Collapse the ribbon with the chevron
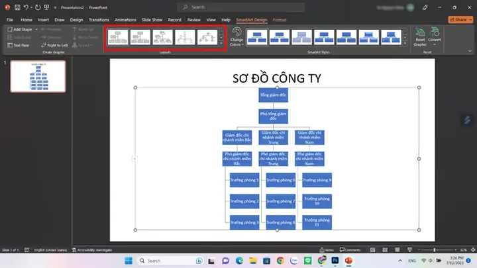Image resolution: width=477 pixels, height=268 pixels. tap(470, 51)
